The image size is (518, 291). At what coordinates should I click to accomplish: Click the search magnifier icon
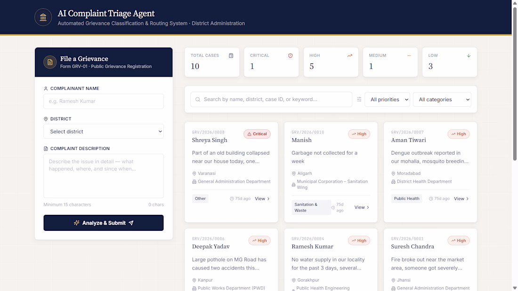(x=198, y=99)
